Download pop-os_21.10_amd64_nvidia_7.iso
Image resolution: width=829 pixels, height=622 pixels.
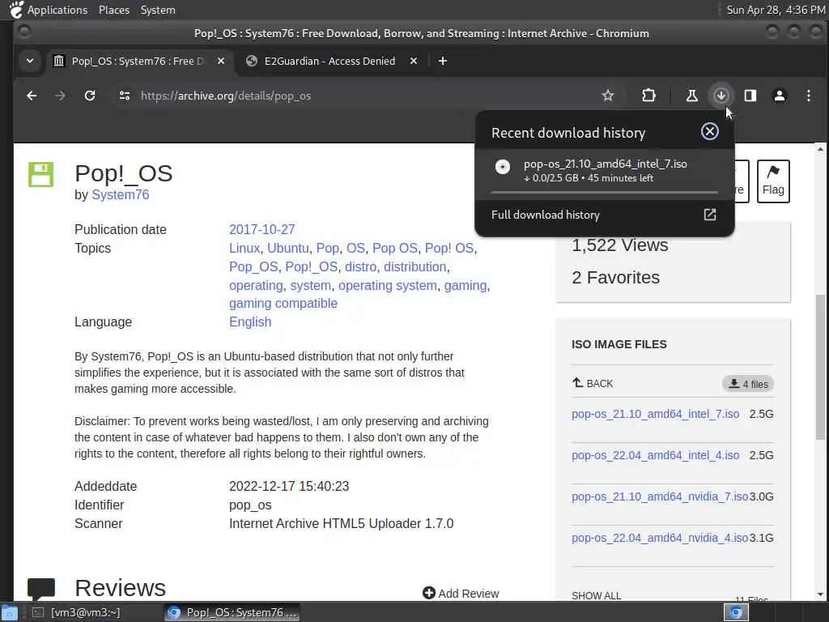click(659, 496)
